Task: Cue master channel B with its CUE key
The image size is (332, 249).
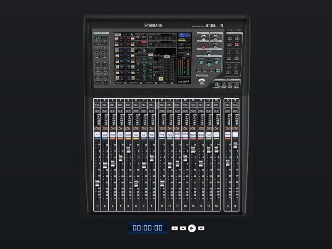Action: (235, 111)
